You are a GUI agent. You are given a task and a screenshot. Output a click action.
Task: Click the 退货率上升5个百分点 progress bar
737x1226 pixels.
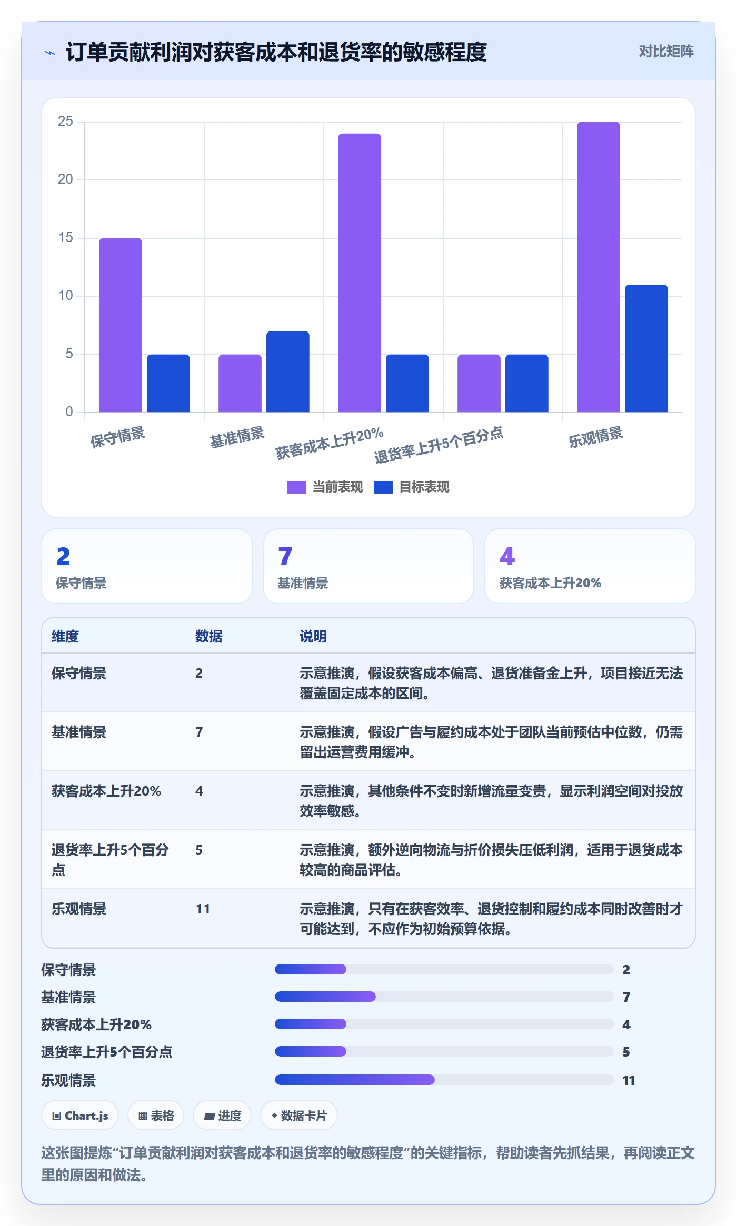(444, 1051)
